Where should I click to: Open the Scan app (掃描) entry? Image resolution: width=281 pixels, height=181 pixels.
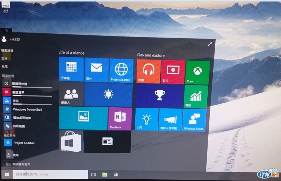tap(27, 101)
